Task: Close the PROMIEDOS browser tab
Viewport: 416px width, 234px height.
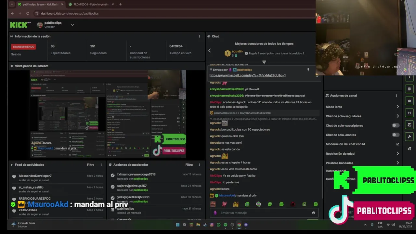Action: [112, 4]
